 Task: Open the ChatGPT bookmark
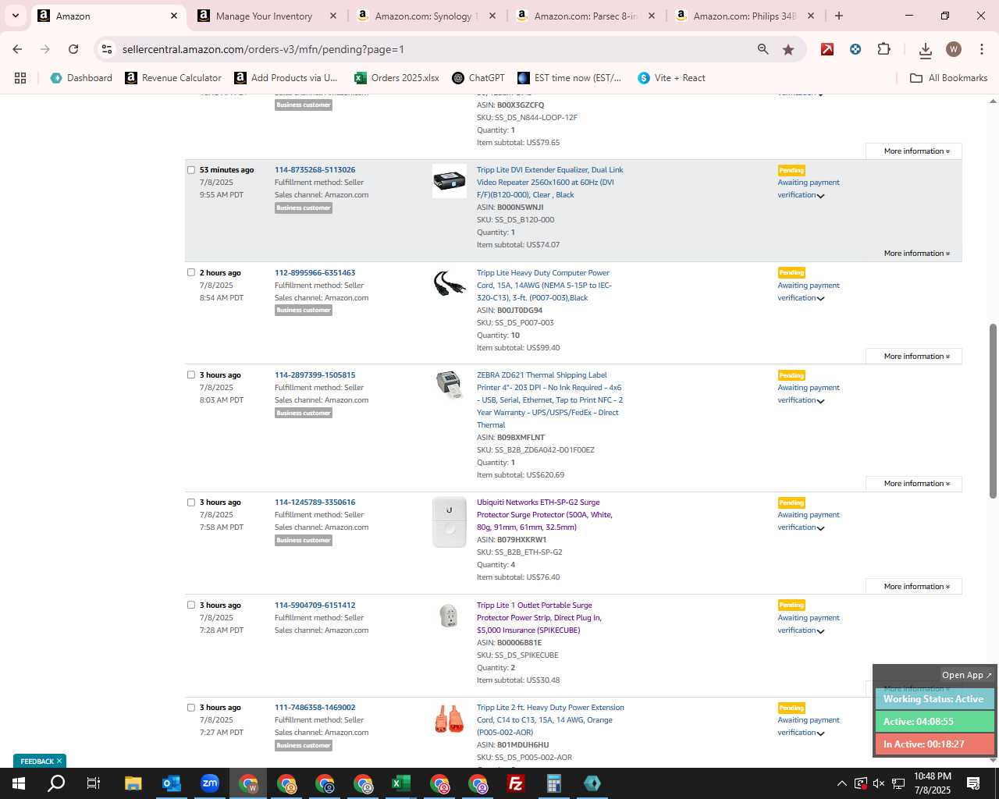pos(478,78)
